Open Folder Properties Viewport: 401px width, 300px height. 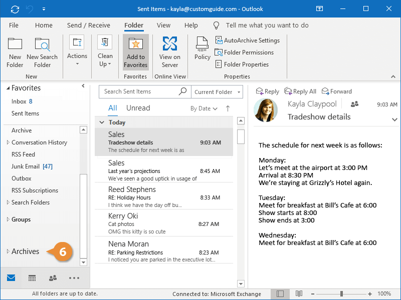click(x=242, y=64)
